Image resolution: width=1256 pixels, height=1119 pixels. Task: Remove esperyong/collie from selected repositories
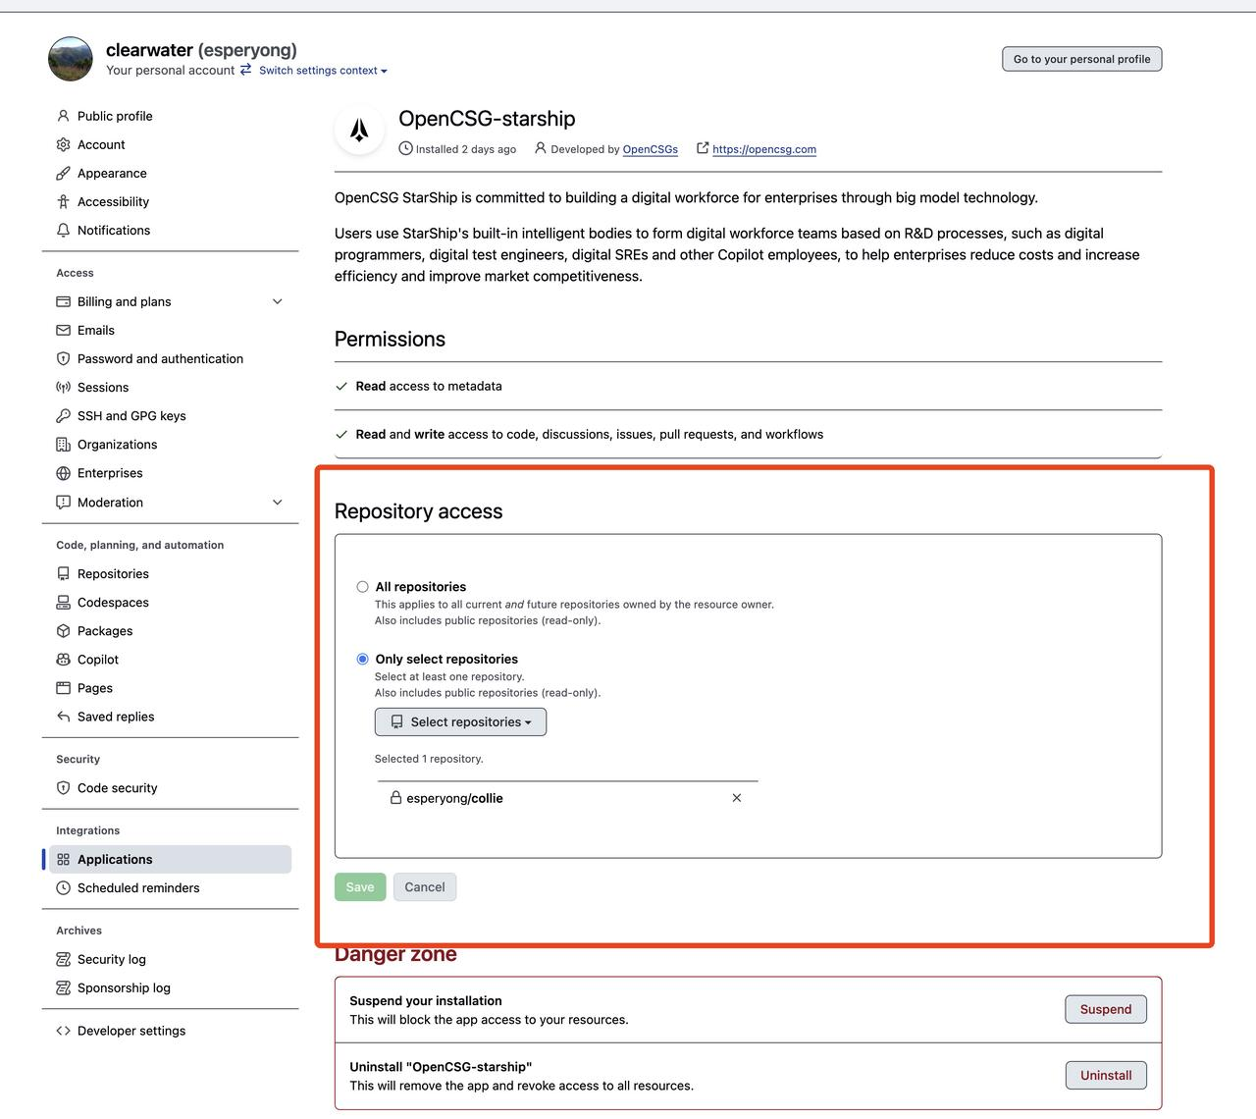point(736,798)
